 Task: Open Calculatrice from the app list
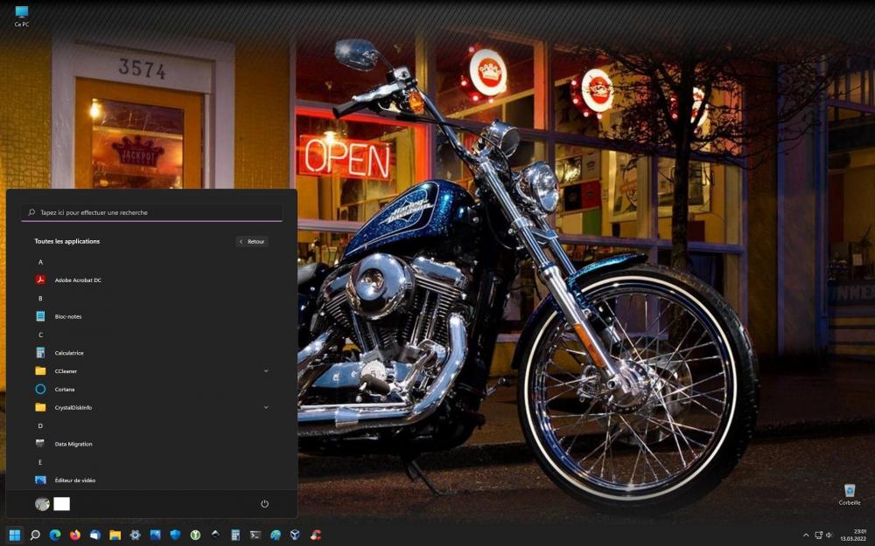pos(70,353)
